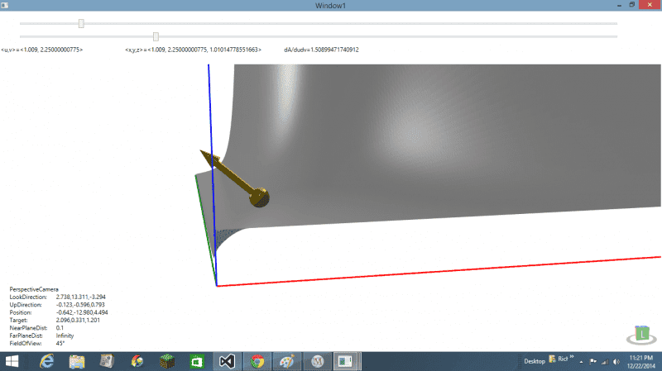Minimize Window1
Screen dimensions: 662x371
coord(619,5)
